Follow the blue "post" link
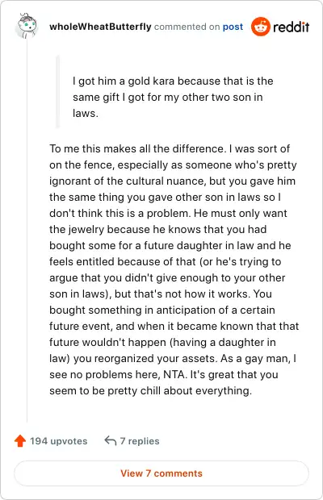This screenshot has height=500, width=323. [233, 27]
